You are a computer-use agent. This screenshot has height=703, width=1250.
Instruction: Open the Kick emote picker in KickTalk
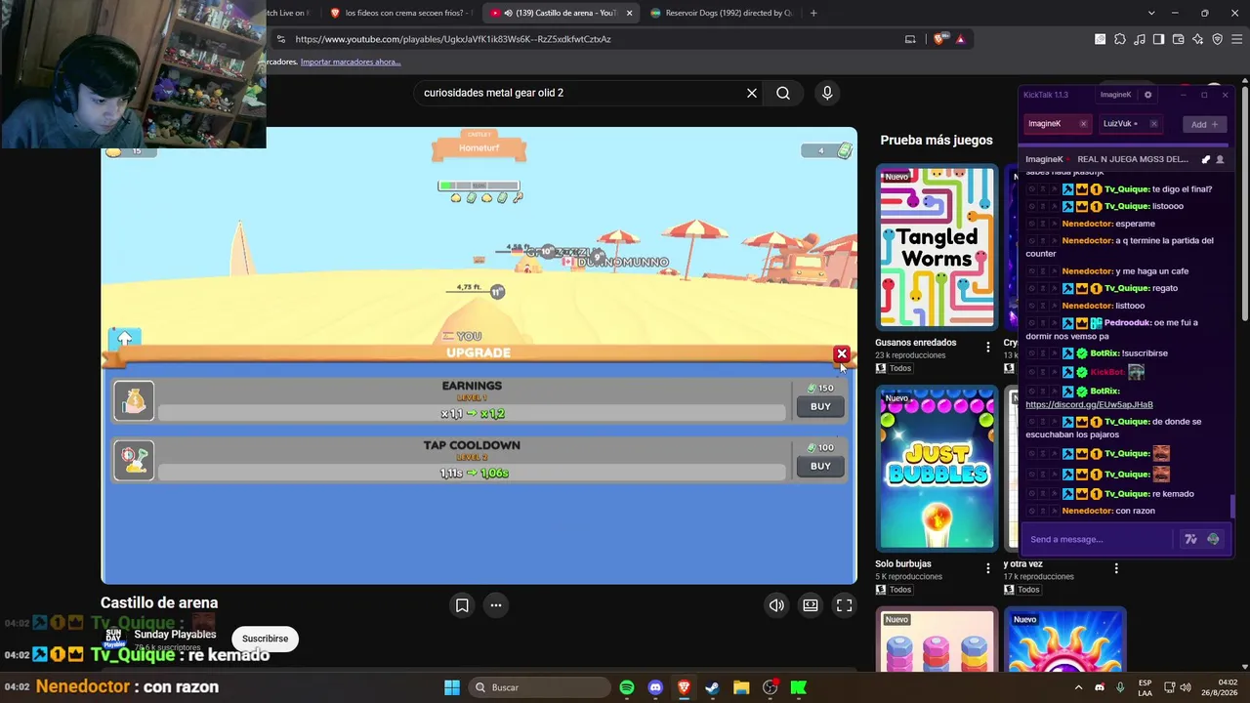click(1213, 539)
